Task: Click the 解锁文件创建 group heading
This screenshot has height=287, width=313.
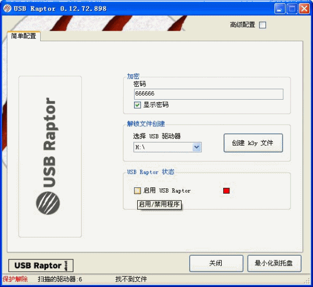Action: (146, 124)
